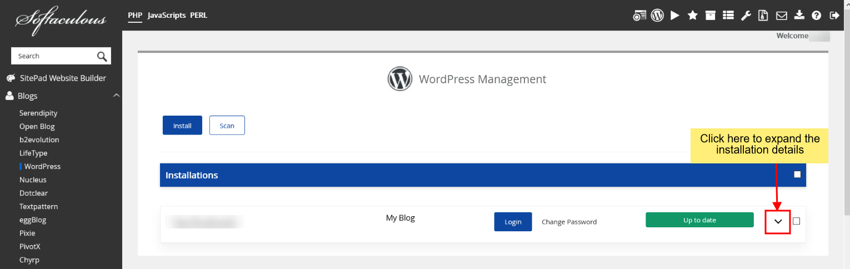Select LifeType in the sidebar

(x=33, y=153)
